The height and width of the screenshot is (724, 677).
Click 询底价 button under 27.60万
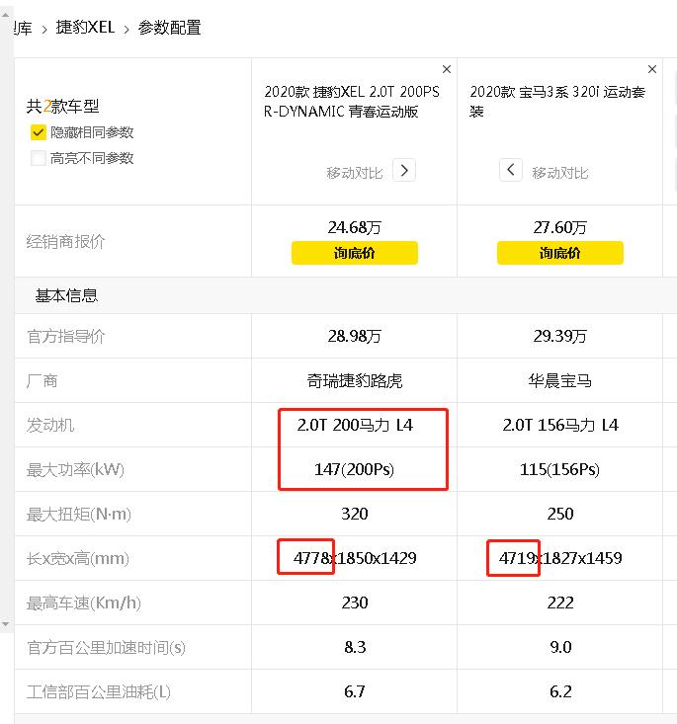[560, 253]
